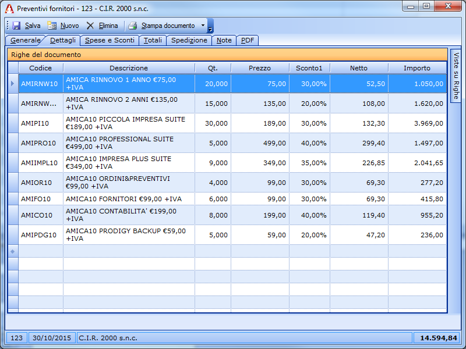
Task: Click the Nuovo document icon
Action: 52,26
